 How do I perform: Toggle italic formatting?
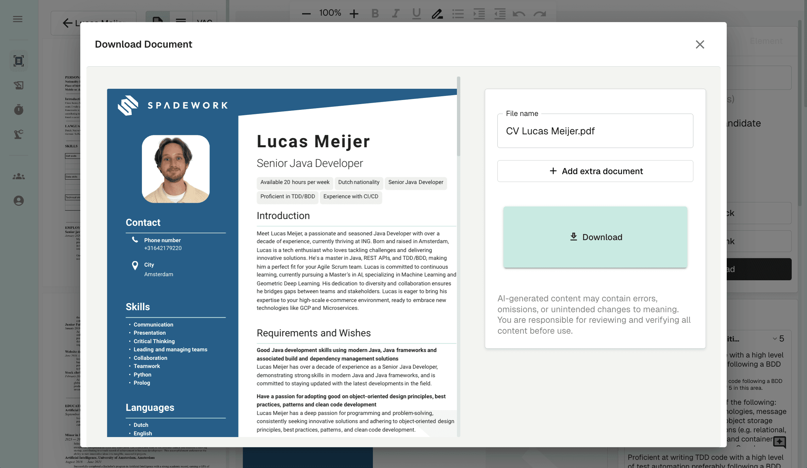coord(395,14)
